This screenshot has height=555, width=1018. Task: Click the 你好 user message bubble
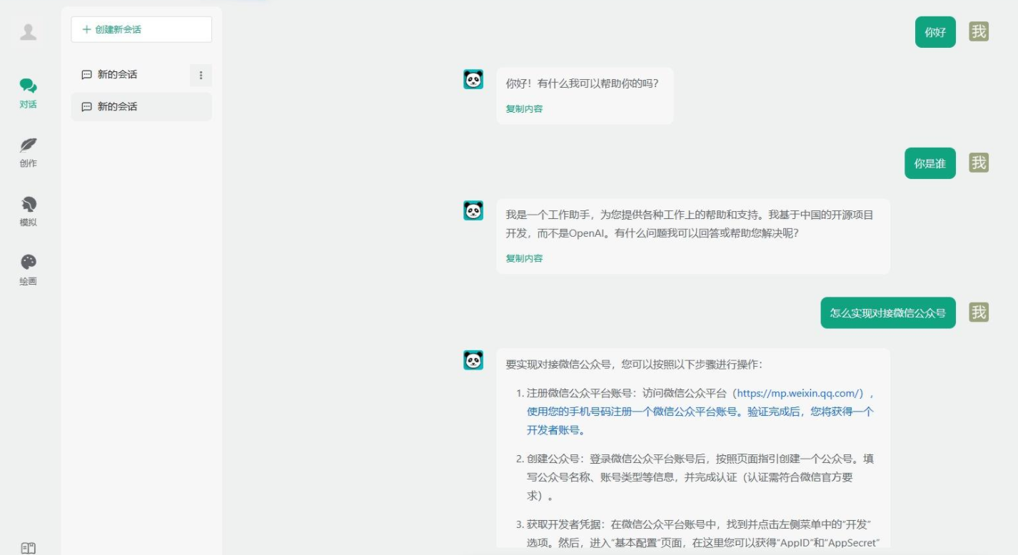point(935,32)
